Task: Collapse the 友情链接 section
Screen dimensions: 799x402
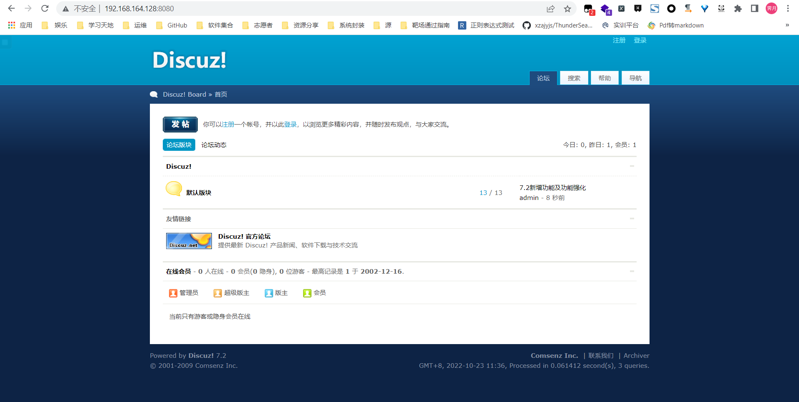Action: (632, 219)
